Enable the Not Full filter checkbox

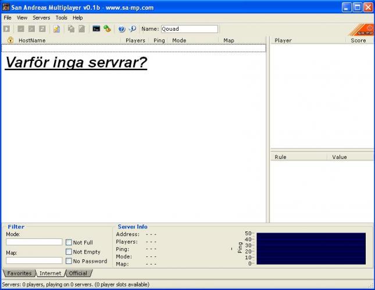point(69,242)
